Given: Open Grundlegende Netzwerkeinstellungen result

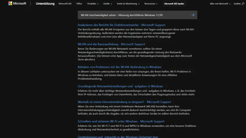Looking at the screenshot, I should [120, 86].
